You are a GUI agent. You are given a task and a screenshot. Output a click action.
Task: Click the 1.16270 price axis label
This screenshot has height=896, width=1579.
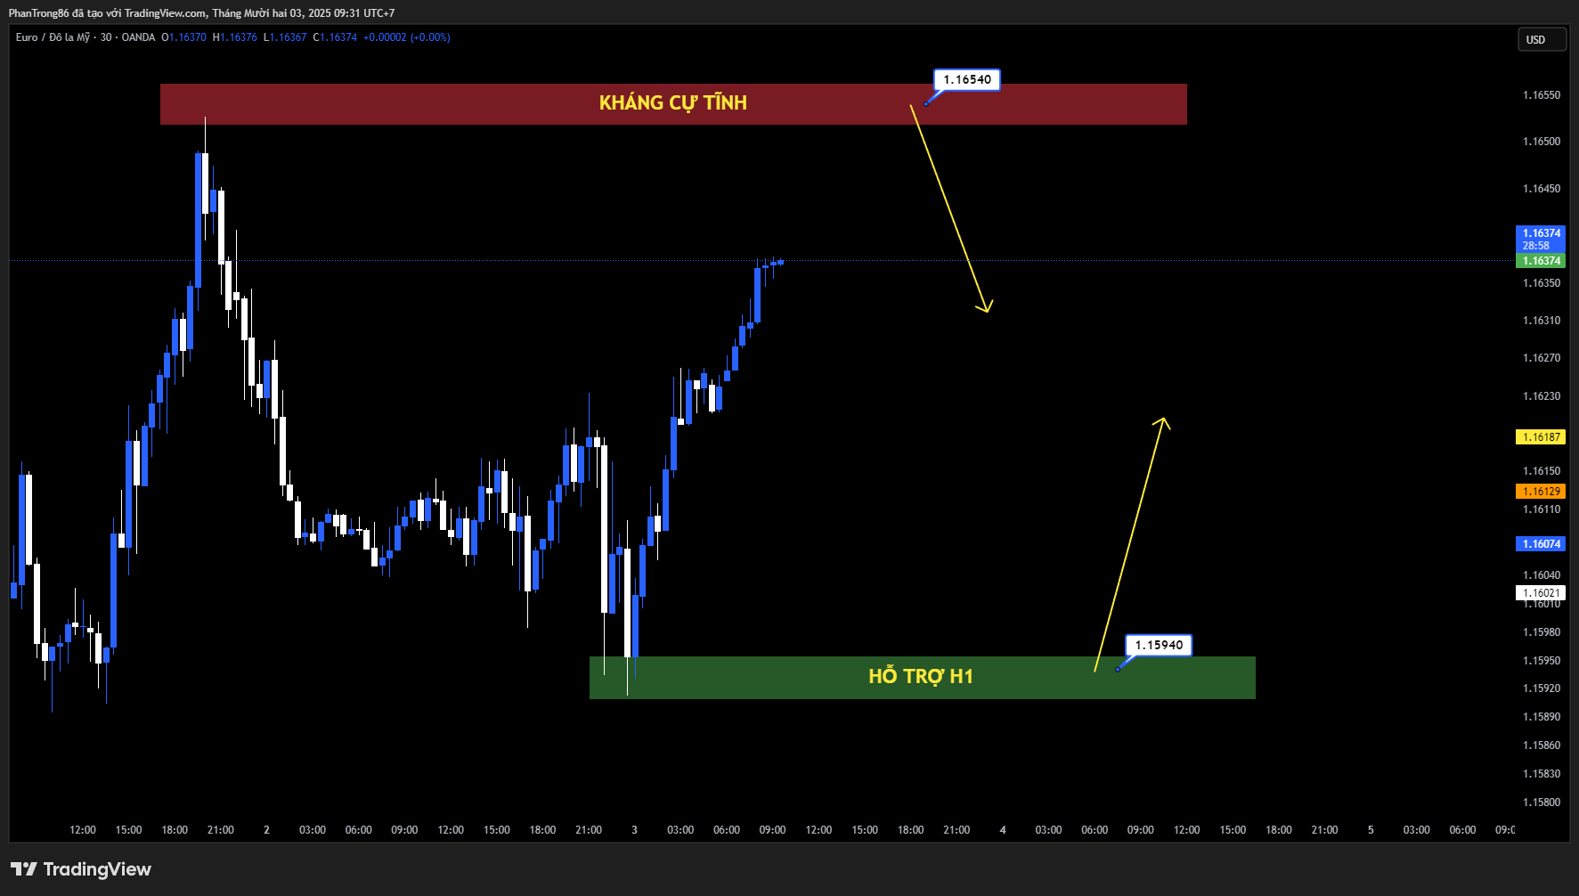coord(1542,358)
